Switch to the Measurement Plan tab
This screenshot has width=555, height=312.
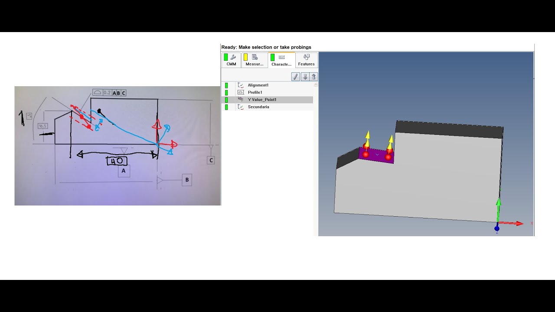click(255, 60)
